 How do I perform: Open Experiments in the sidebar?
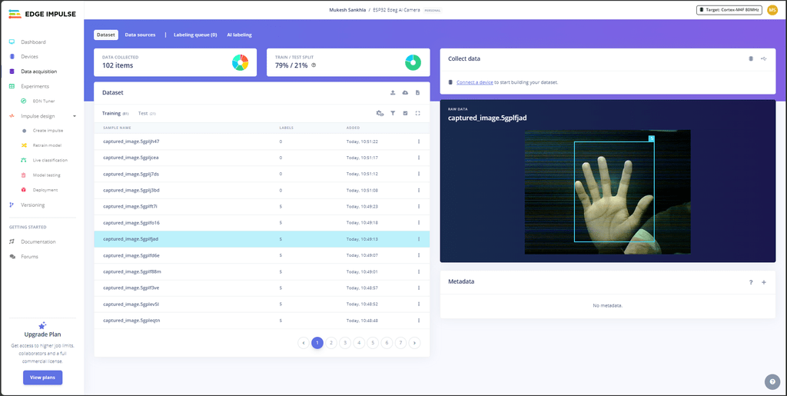(35, 86)
